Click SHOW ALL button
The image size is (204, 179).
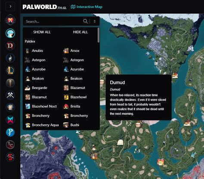point(42,32)
